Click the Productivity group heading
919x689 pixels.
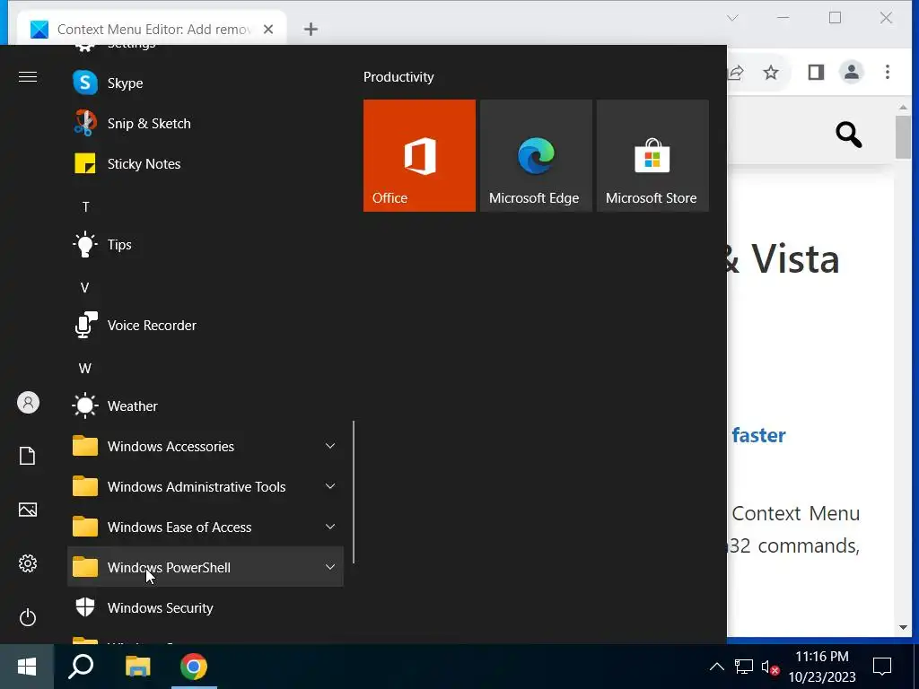398,77
